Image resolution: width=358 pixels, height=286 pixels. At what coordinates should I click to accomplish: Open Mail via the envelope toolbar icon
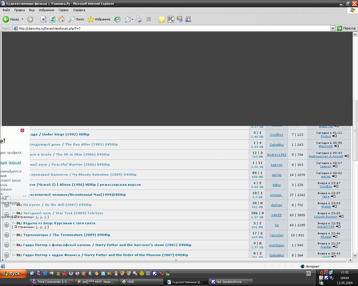127,19
